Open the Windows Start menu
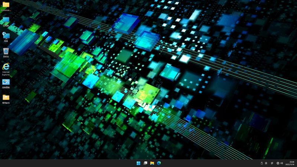297x167 pixels. [138, 163]
